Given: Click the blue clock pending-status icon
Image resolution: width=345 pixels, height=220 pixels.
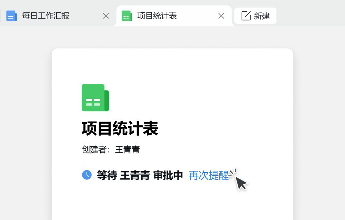Looking at the screenshot, I should click(x=87, y=175).
